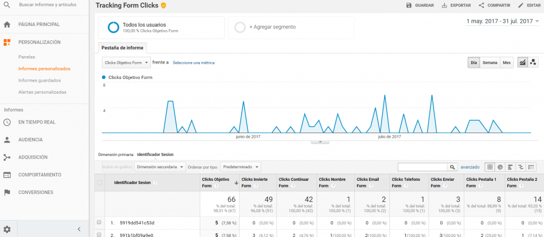
Task: Open Paneles menu item
Action: [x=27, y=57]
